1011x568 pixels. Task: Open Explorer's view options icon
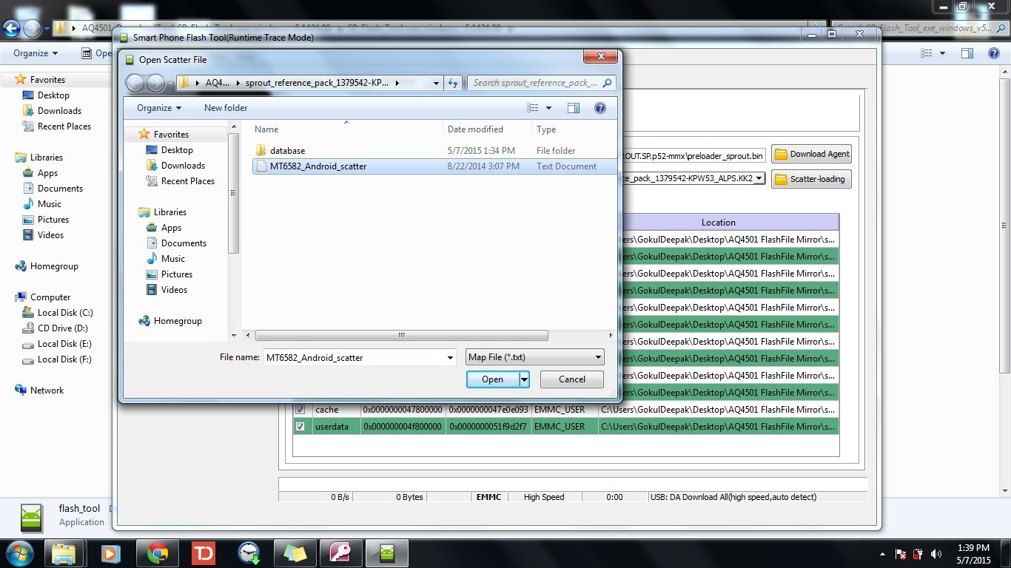coord(927,53)
